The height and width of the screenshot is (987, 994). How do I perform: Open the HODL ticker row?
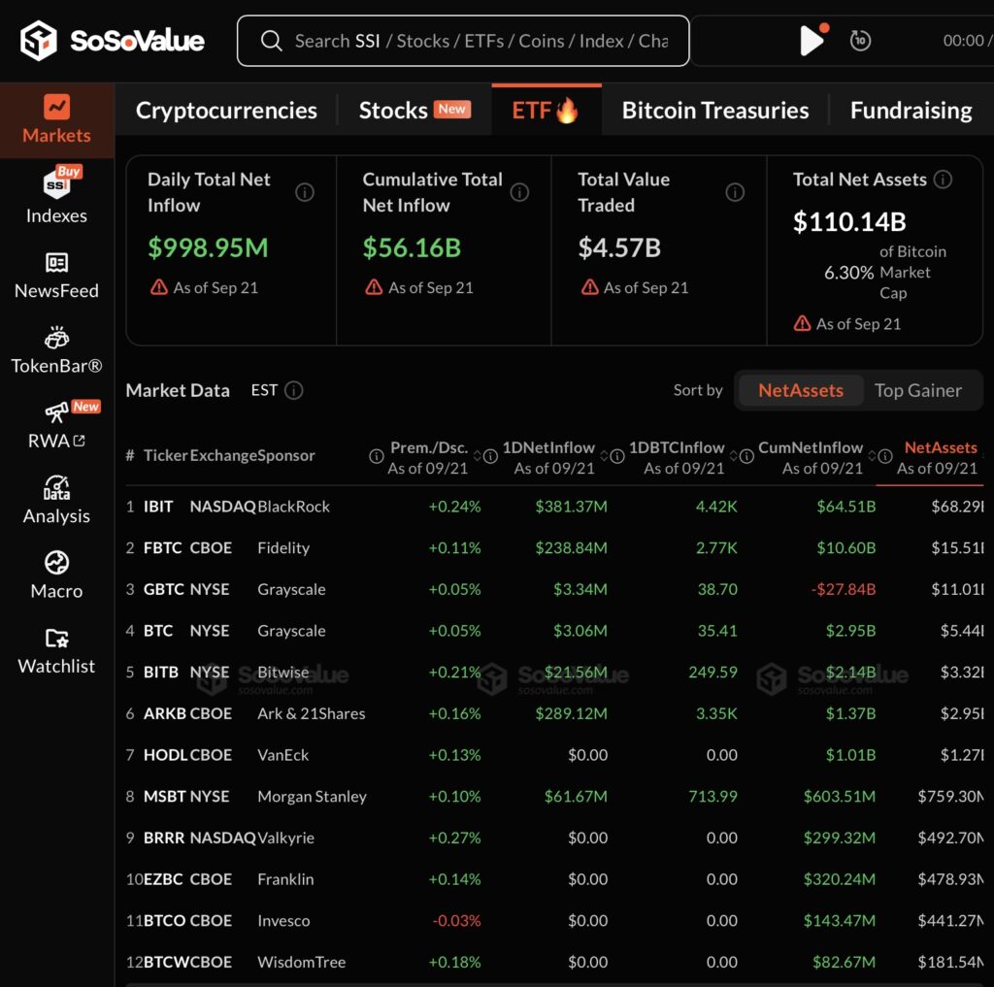click(x=554, y=755)
